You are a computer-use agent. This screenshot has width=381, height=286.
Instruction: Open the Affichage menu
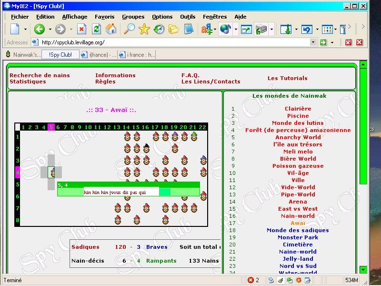75,17
